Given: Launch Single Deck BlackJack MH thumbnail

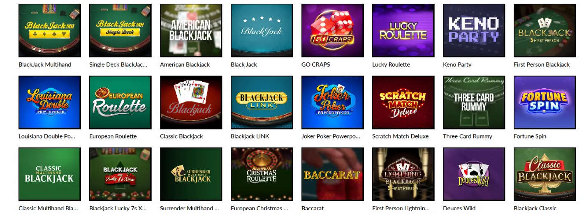Looking at the screenshot, I should pyautogui.click(x=121, y=30).
